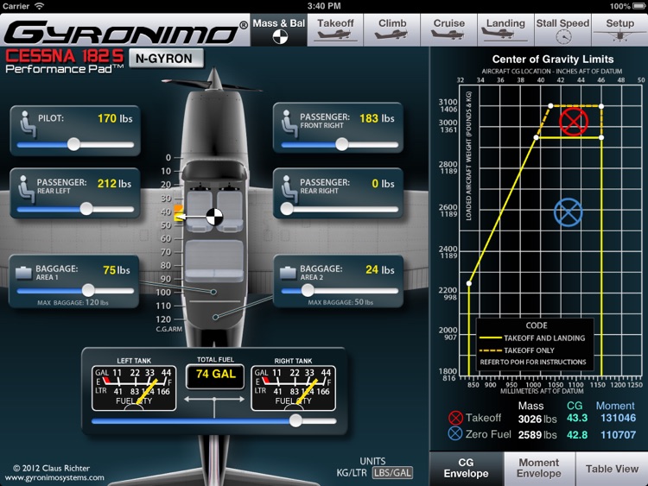The height and width of the screenshot is (486, 648).
Task: Click the Baggage Area 1 slider handle
Action: click(x=88, y=290)
